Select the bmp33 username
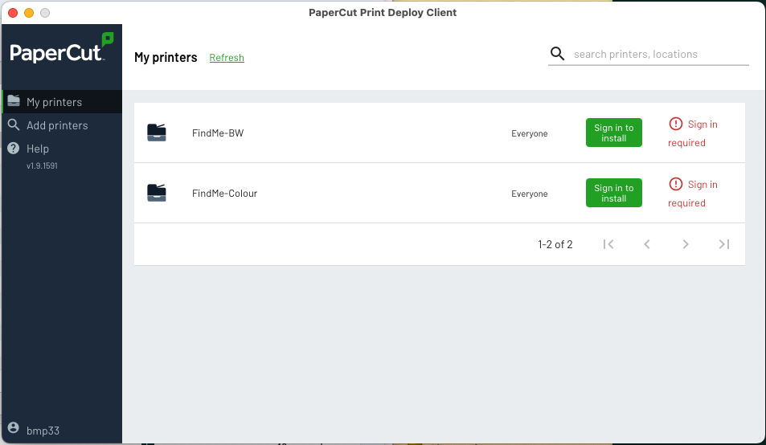 tap(43, 431)
